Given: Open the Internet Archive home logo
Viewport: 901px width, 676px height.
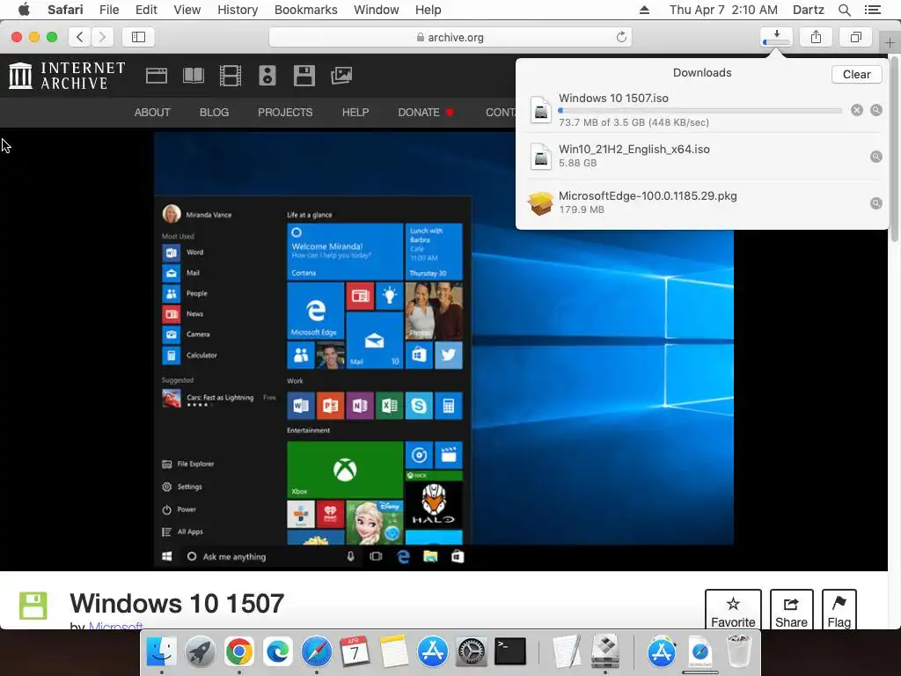Looking at the screenshot, I should point(67,76).
